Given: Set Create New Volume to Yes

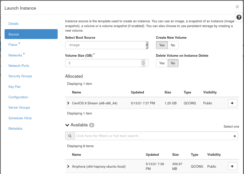Looking at the screenshot, I should 162,45.
